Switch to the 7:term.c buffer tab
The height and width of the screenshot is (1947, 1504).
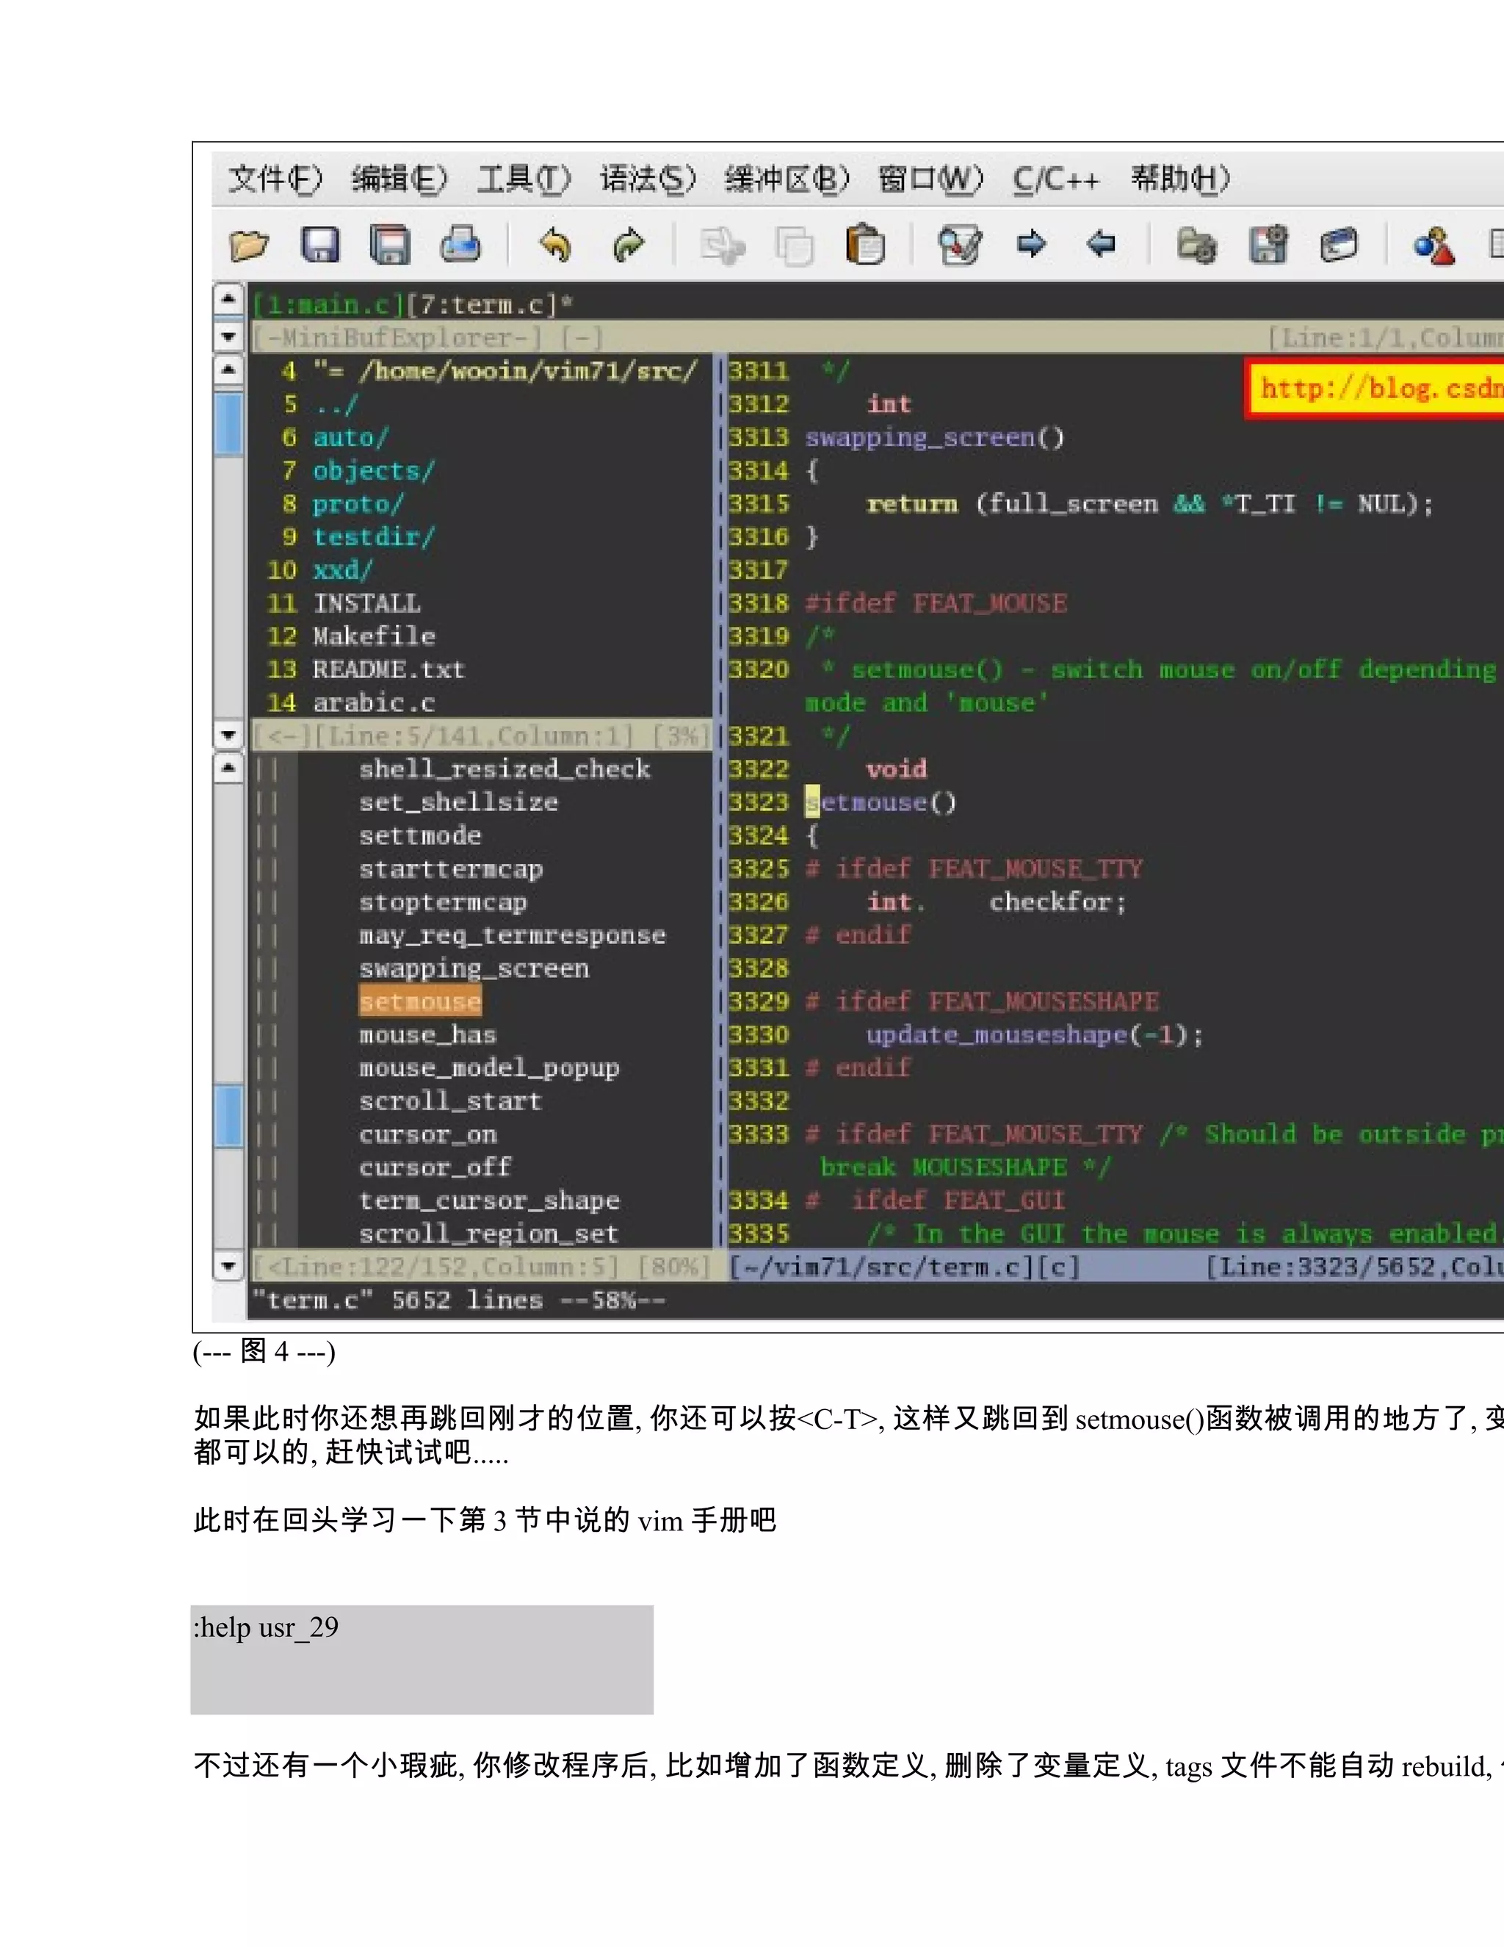tap(481, 305)
